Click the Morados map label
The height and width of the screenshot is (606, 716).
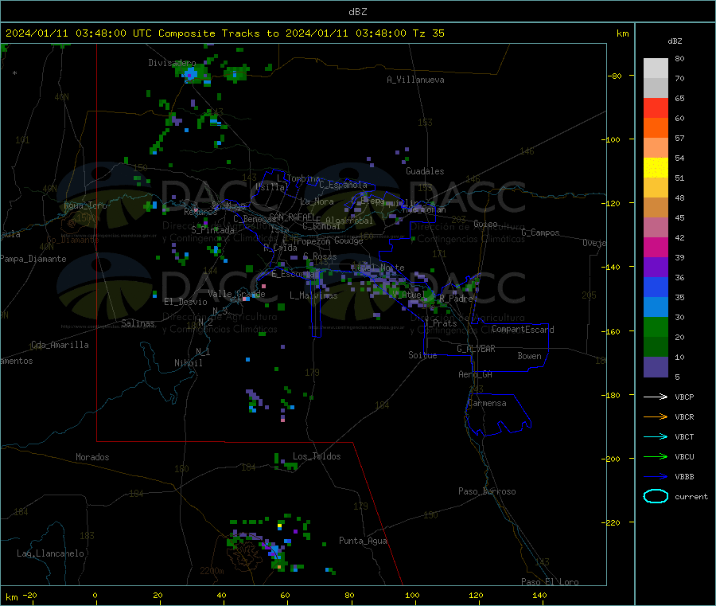point(93,457)
